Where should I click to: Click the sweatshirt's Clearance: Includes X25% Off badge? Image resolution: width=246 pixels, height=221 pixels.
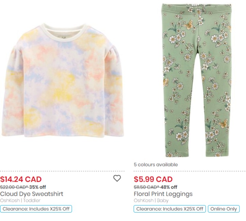[36, 209]
